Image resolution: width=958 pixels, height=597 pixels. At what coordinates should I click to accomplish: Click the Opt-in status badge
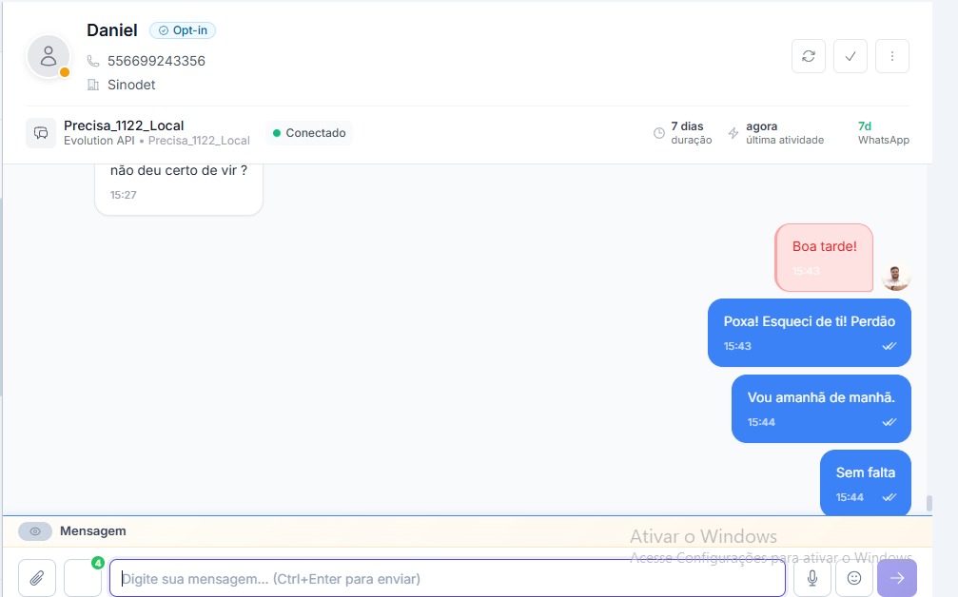pyautogui.click(x=183, y=30)
